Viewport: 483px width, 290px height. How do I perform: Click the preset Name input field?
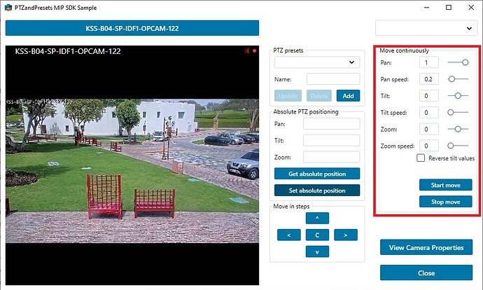[x=332, y=79]
